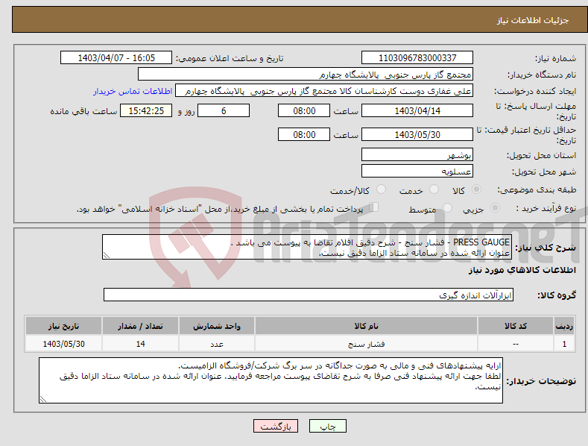Click the unit cell عدد
This screenshot has height=446, width=588.
tap(217, 344)
